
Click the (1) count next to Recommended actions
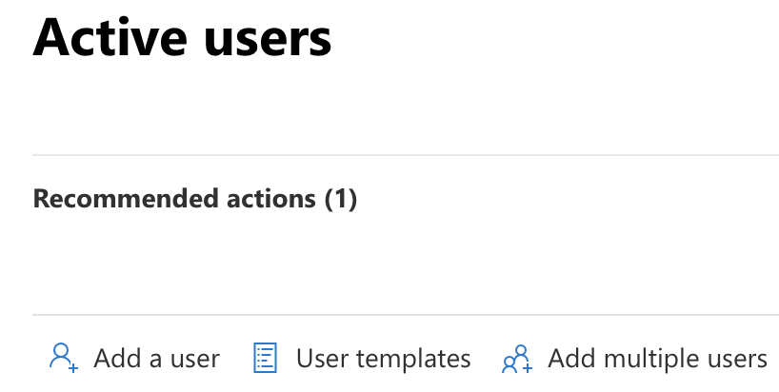click(341, 199)
